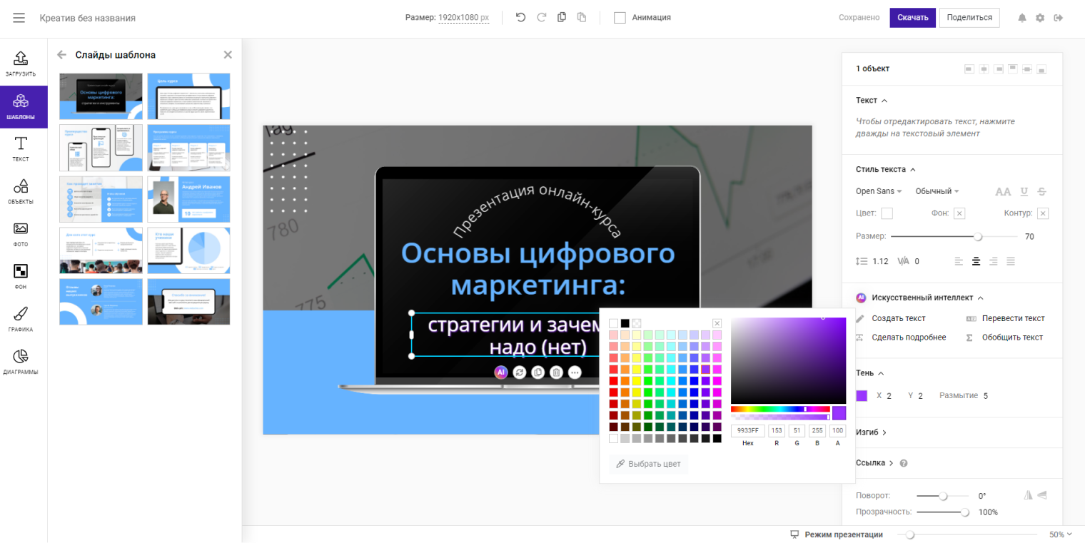Toggle the Фон background color box
The height and width of the screenshot is (543, 1085).
coord(959,213)
